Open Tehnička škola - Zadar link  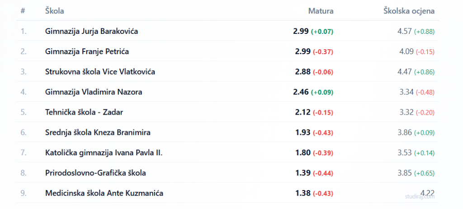[x=84, y=112]
